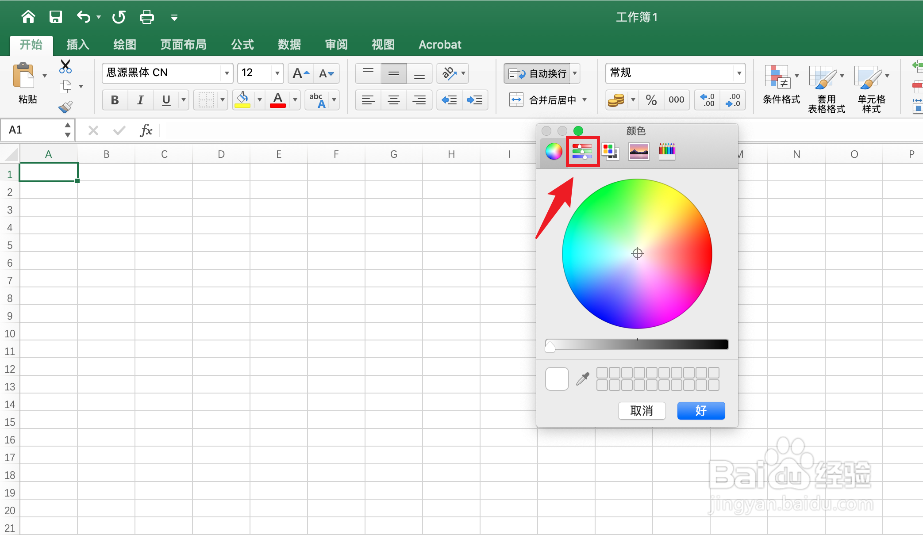The height and width of the screenshot is (535, 923).
Task: Select the color sliders tab icon
Action: click(582, 151)
